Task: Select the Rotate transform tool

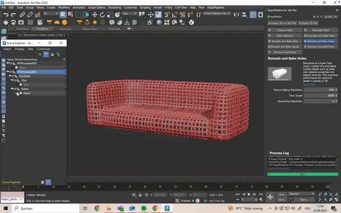Action: [x=103, y=14]
